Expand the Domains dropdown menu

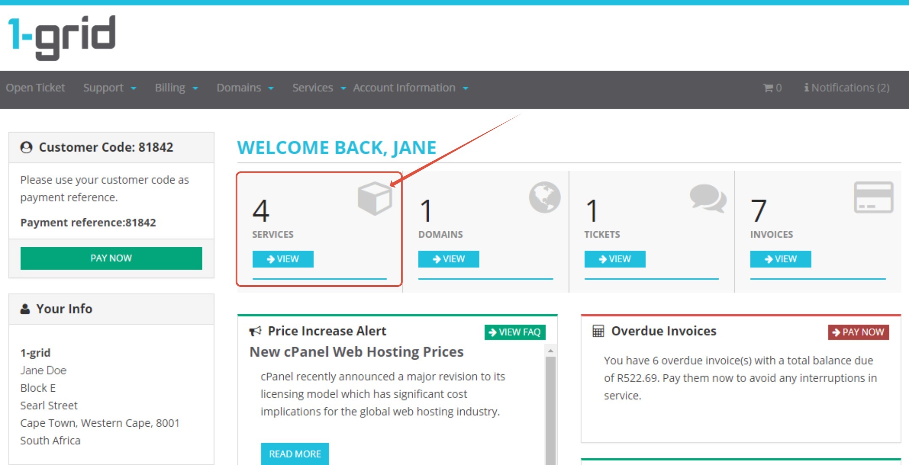click(x=245, y=88)
